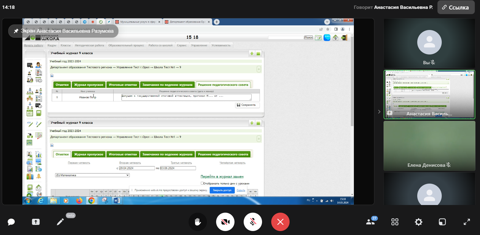Open the '(Б) Математика' subject dropdown

pyautogui.click(x=92, y=175)
